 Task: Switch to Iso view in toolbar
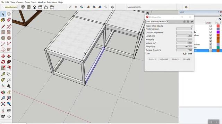[x=23, y=7]
